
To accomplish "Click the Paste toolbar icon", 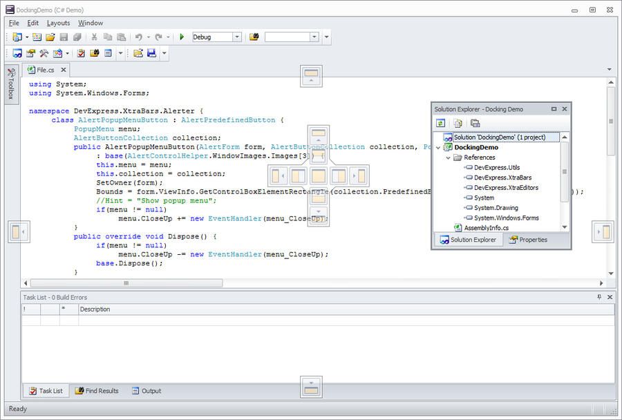I will coord(122,37).
